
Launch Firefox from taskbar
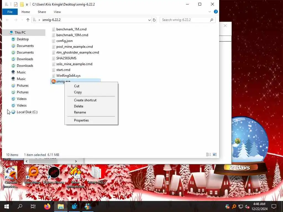[x=47, y=206]
